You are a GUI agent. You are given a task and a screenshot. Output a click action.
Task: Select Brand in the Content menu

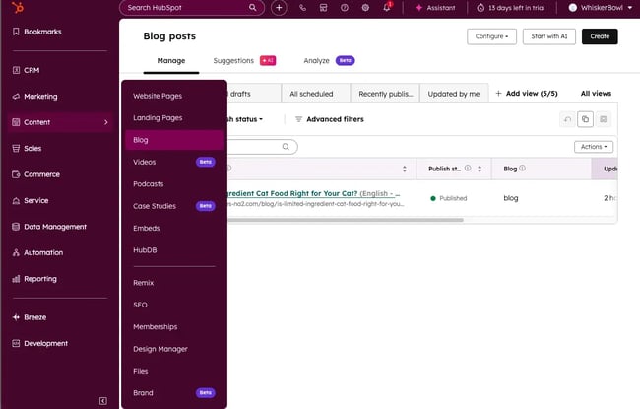click(174, 393)
